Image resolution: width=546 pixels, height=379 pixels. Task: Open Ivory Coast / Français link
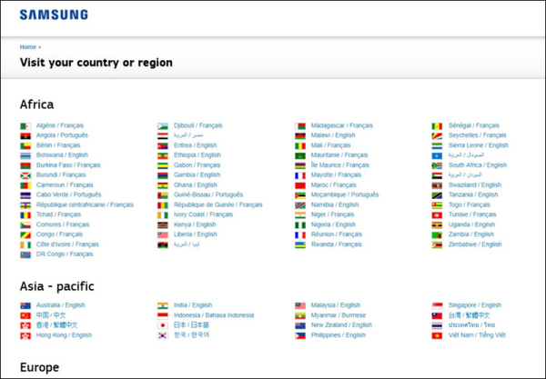click(x=203, y=214)
